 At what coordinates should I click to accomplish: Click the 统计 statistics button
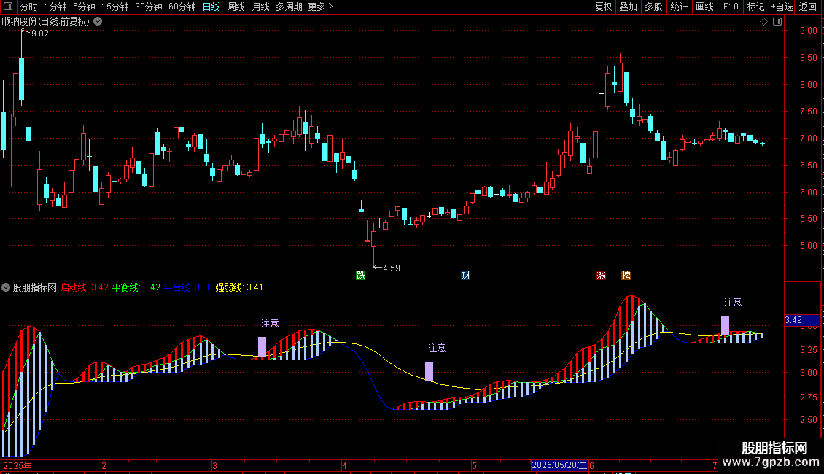679,7
